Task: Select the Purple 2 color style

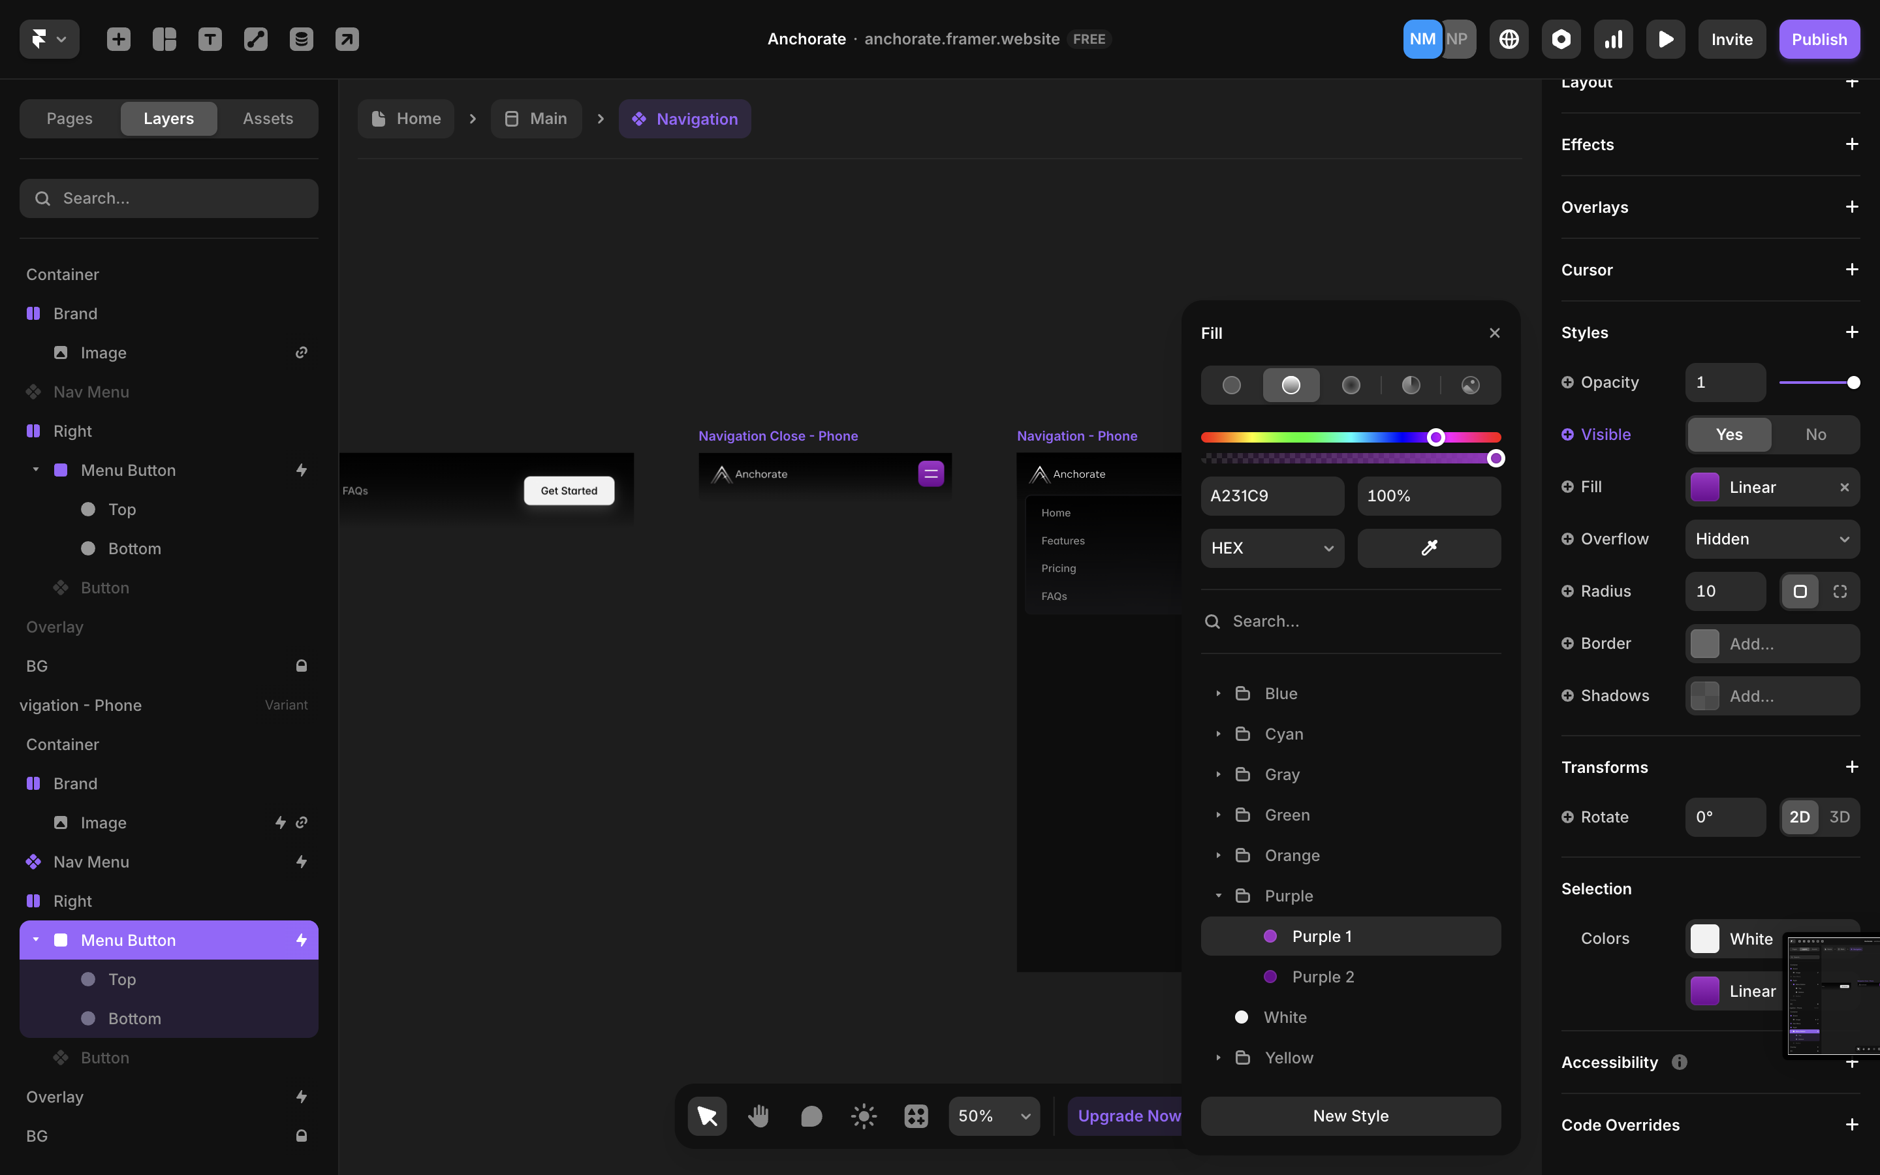Action: (1323, 977)
